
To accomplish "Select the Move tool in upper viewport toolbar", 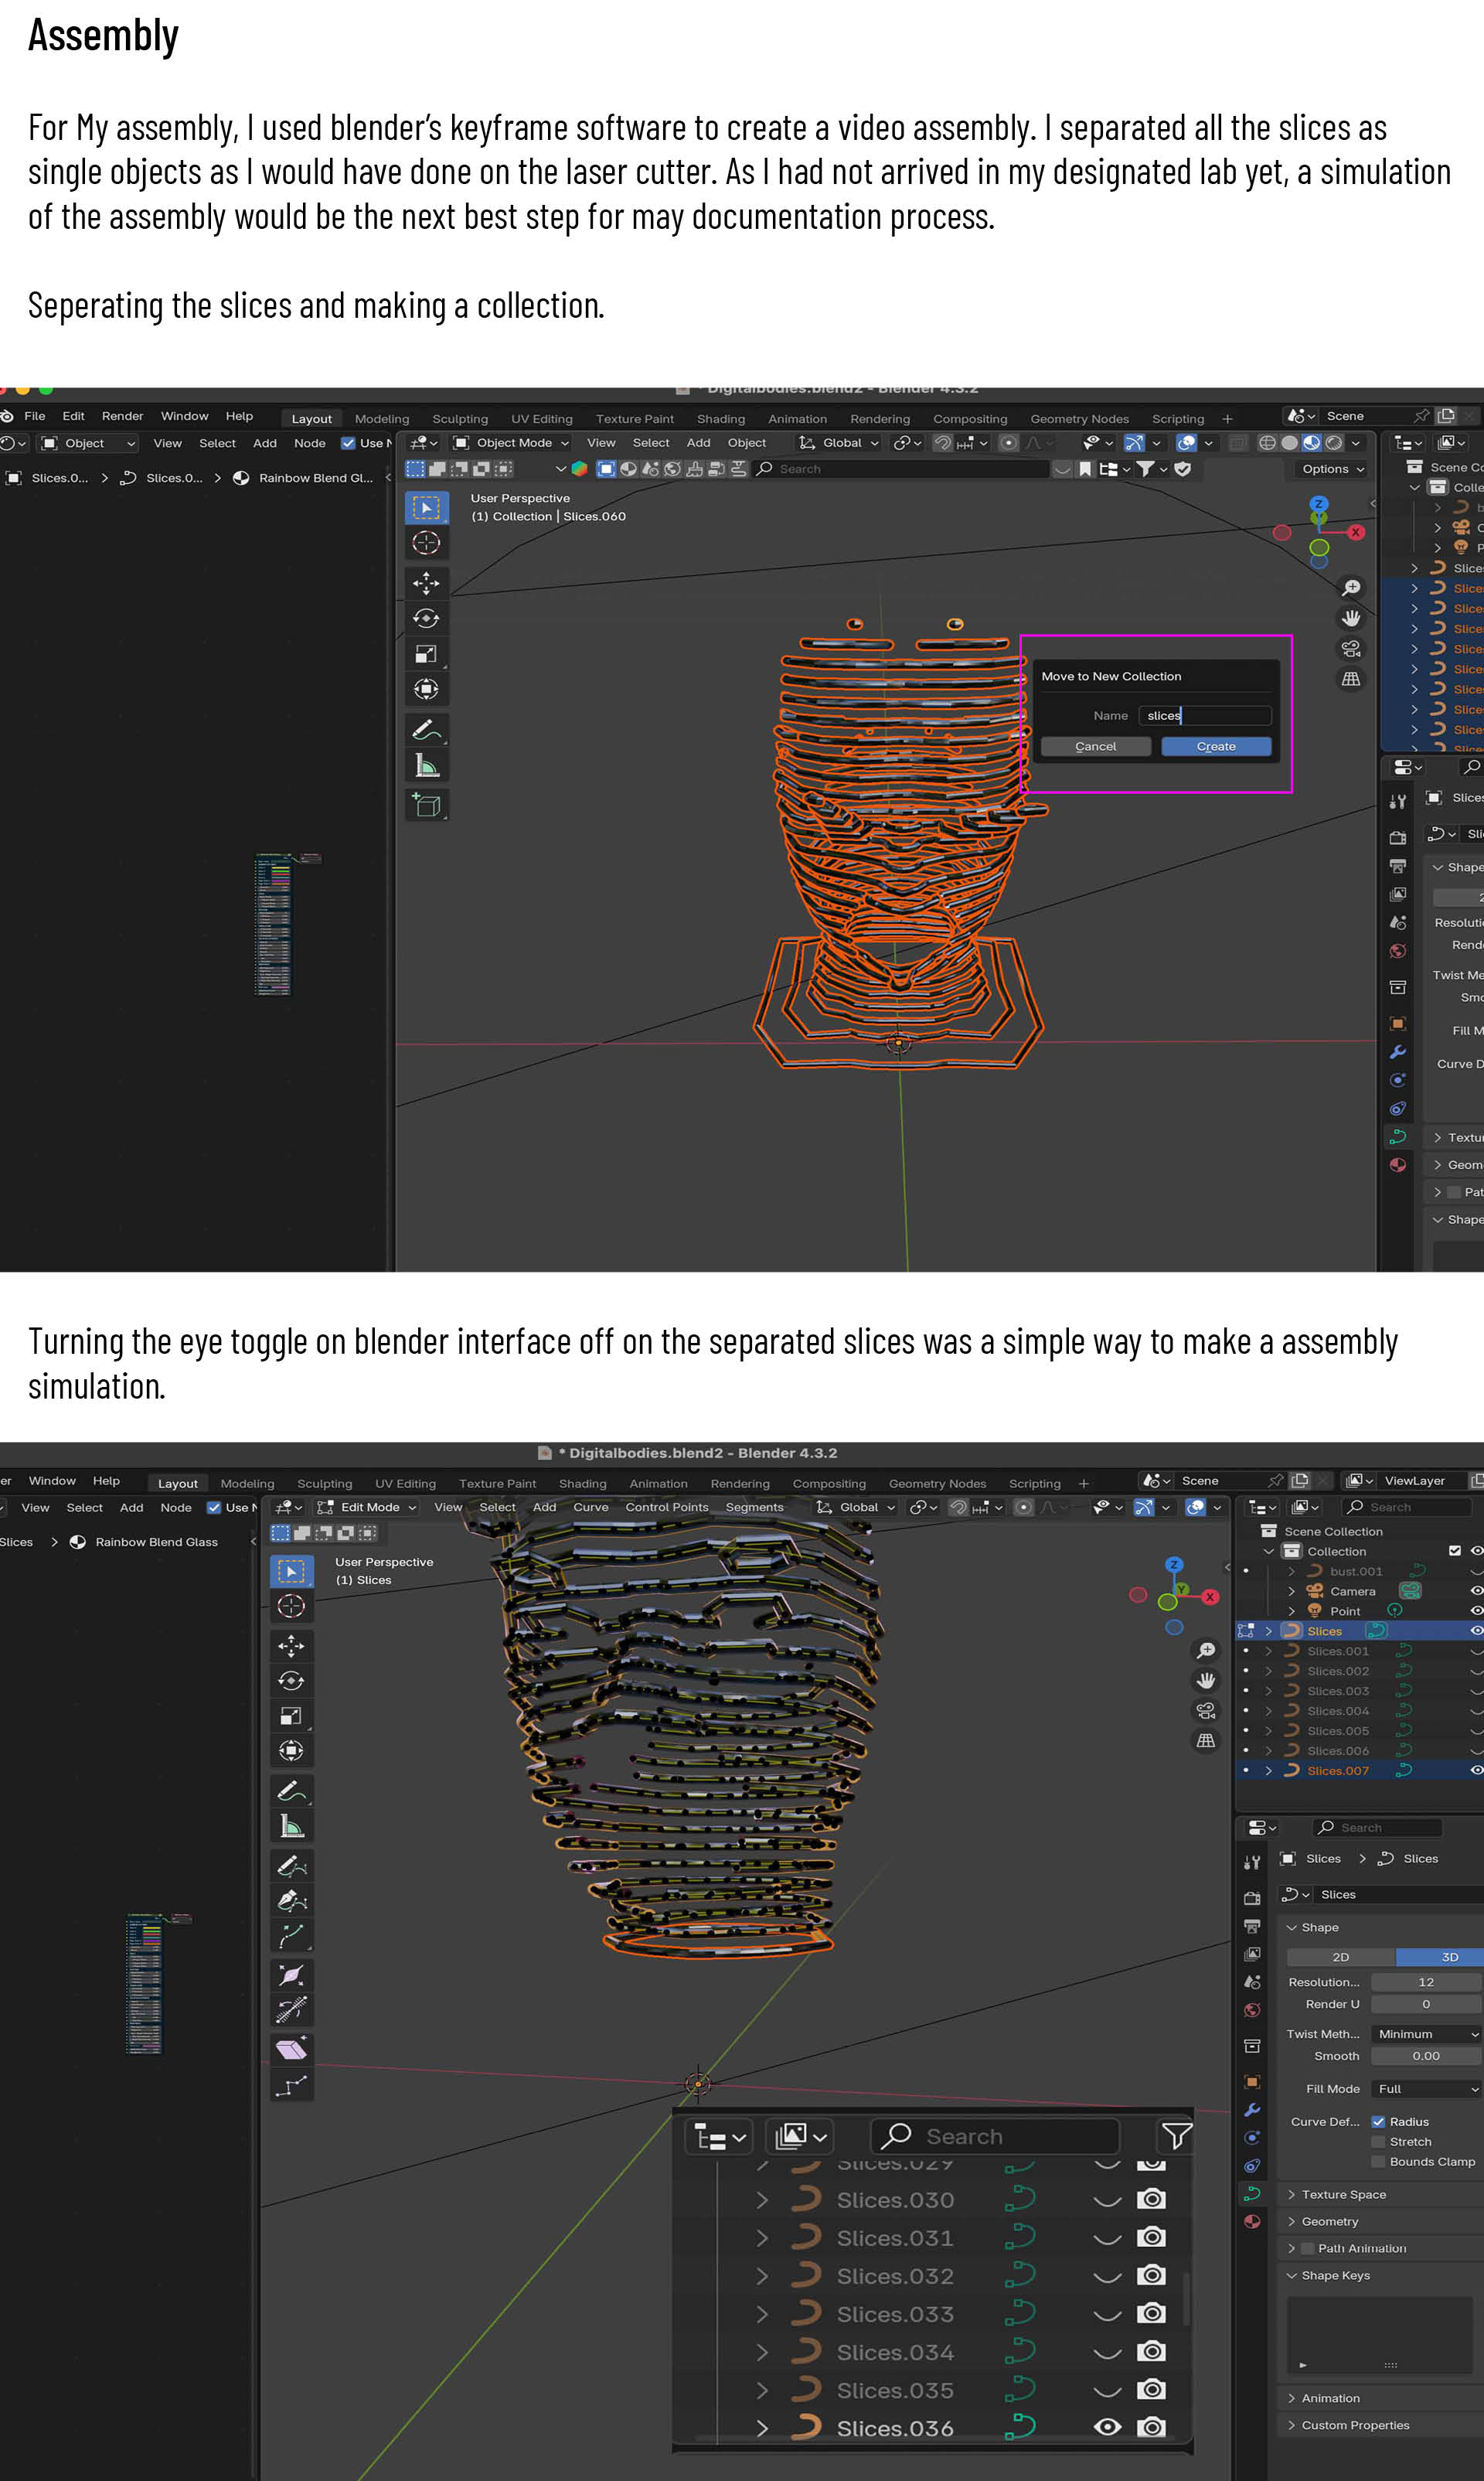I will (426, 582).
